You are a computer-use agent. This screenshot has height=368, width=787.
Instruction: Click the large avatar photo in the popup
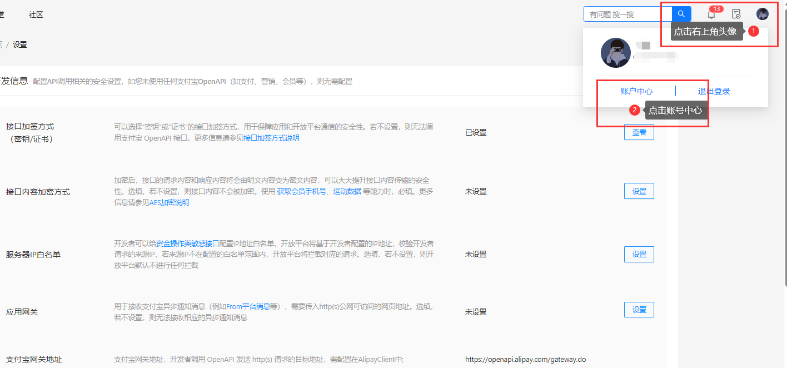tap(616, 53)
